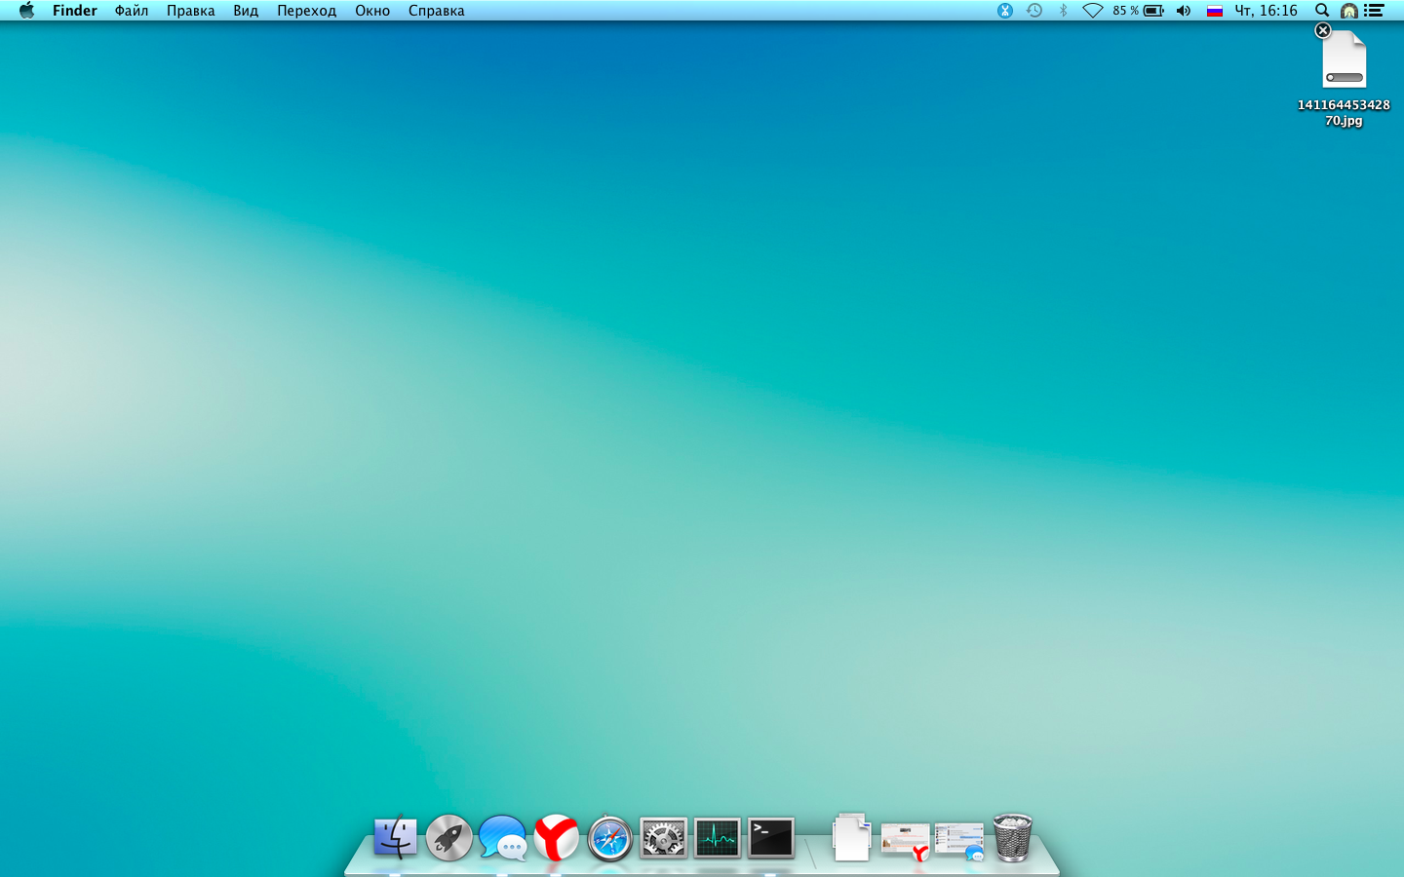Screen dimensions: 1404x877
Task: Open the Apple menu
Action: click(26, 11)
